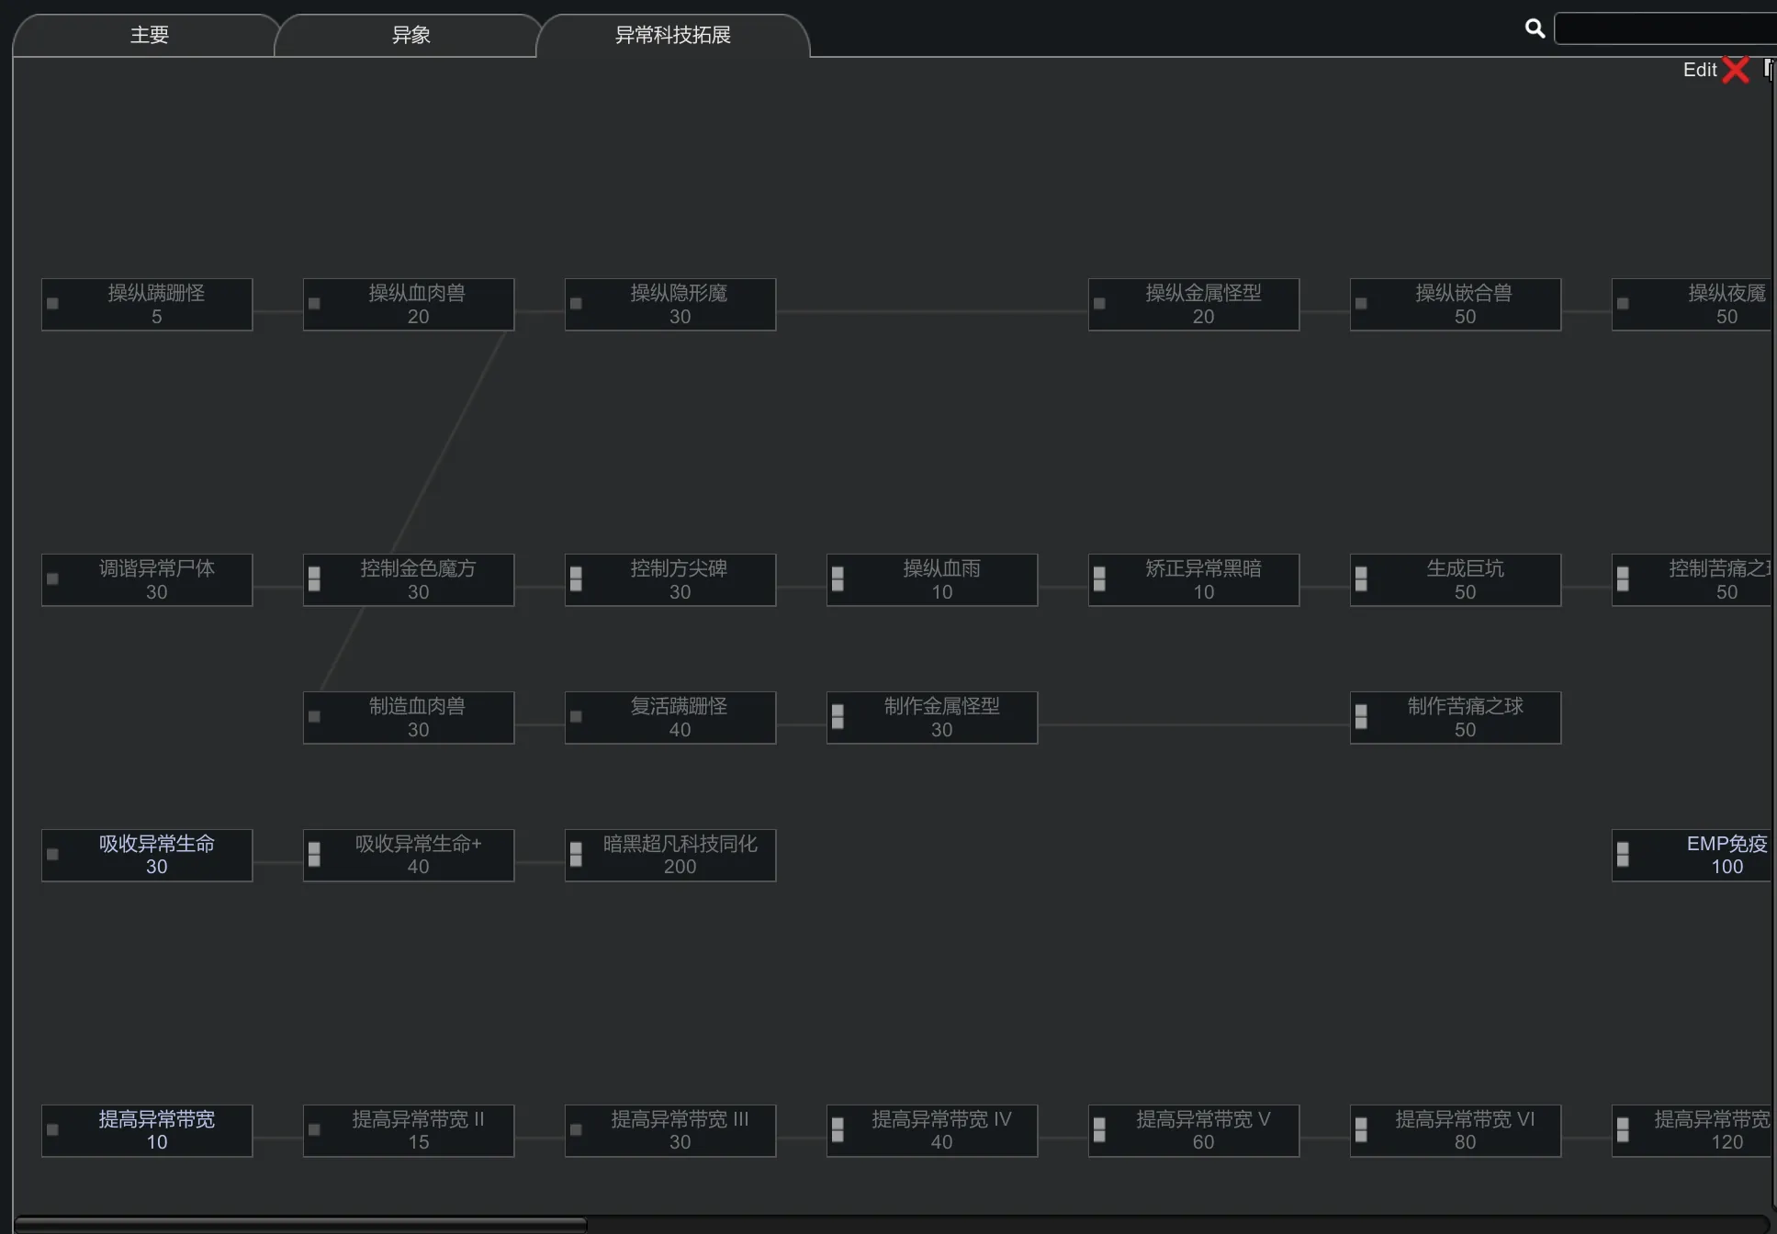Click the red X next to Edit
Viewport: 1777px width, 1234px height.
[x=1736, y=70]
